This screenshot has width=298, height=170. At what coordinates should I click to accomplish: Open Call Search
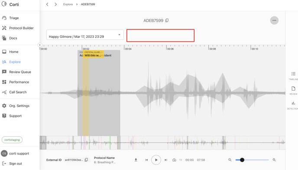[x=18, y=92]
